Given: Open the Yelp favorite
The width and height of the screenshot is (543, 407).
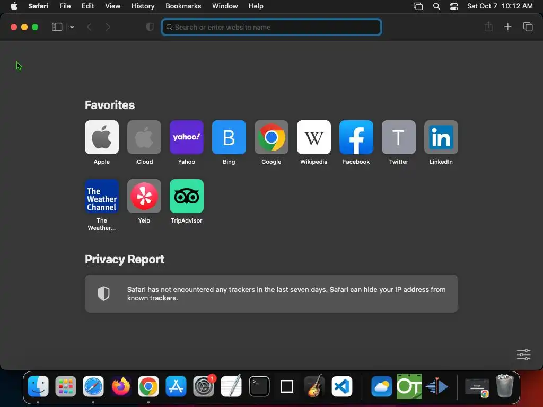Looking at the screenshot, I should [x=144, y=196].
